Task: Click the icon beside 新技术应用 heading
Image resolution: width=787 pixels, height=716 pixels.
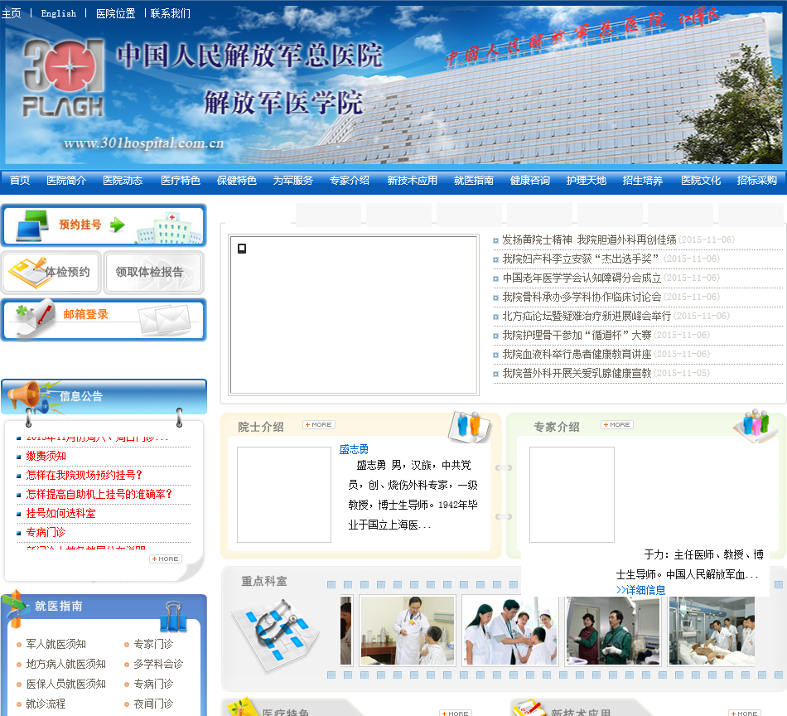Action: [529, 708]
